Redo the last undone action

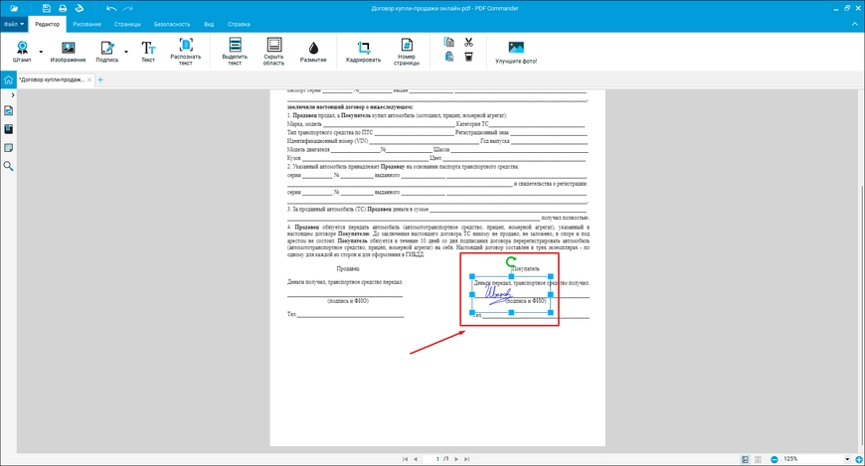pos(128,8)
